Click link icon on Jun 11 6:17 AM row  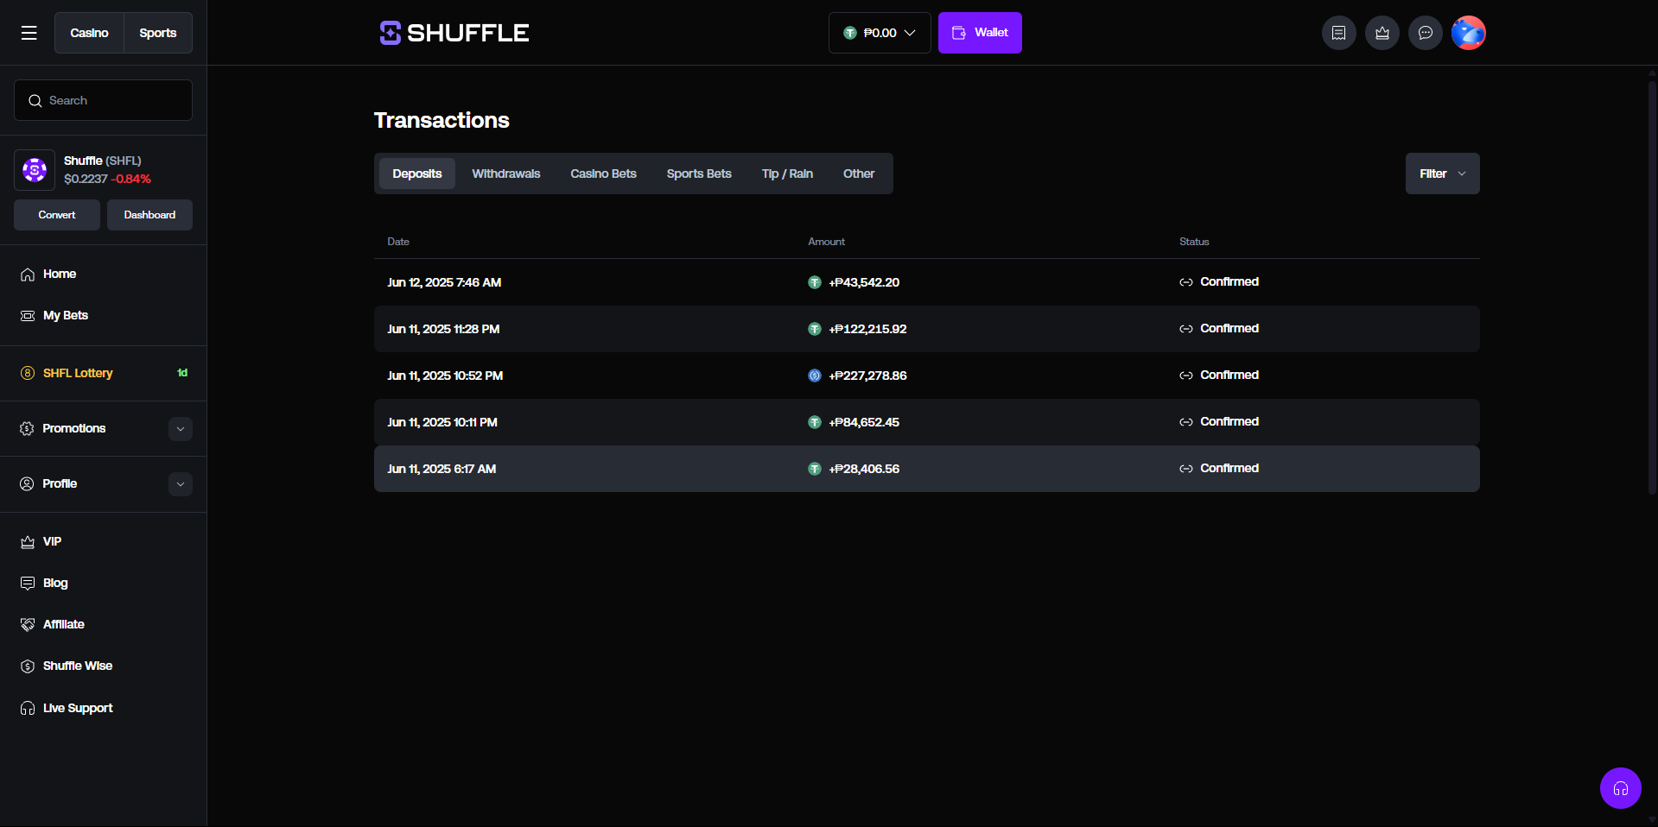(1186, 469)
